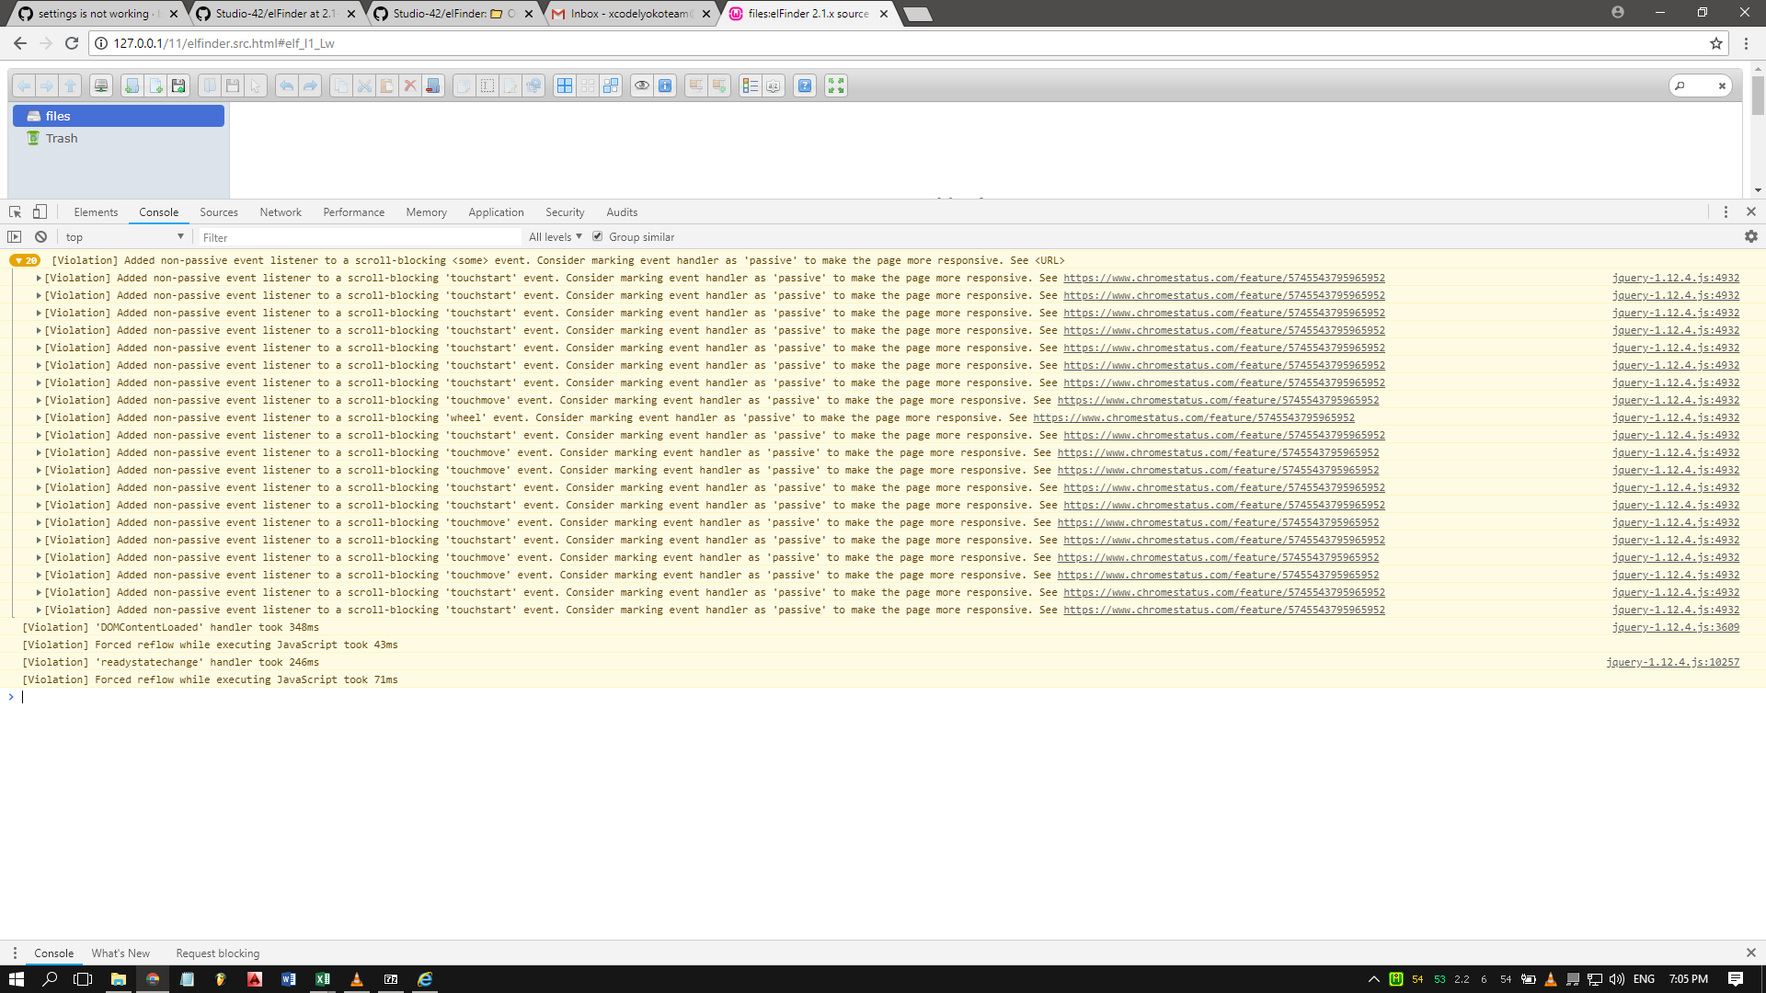
Task: Expand the first touchstart violation message
Action: (39, 278)
